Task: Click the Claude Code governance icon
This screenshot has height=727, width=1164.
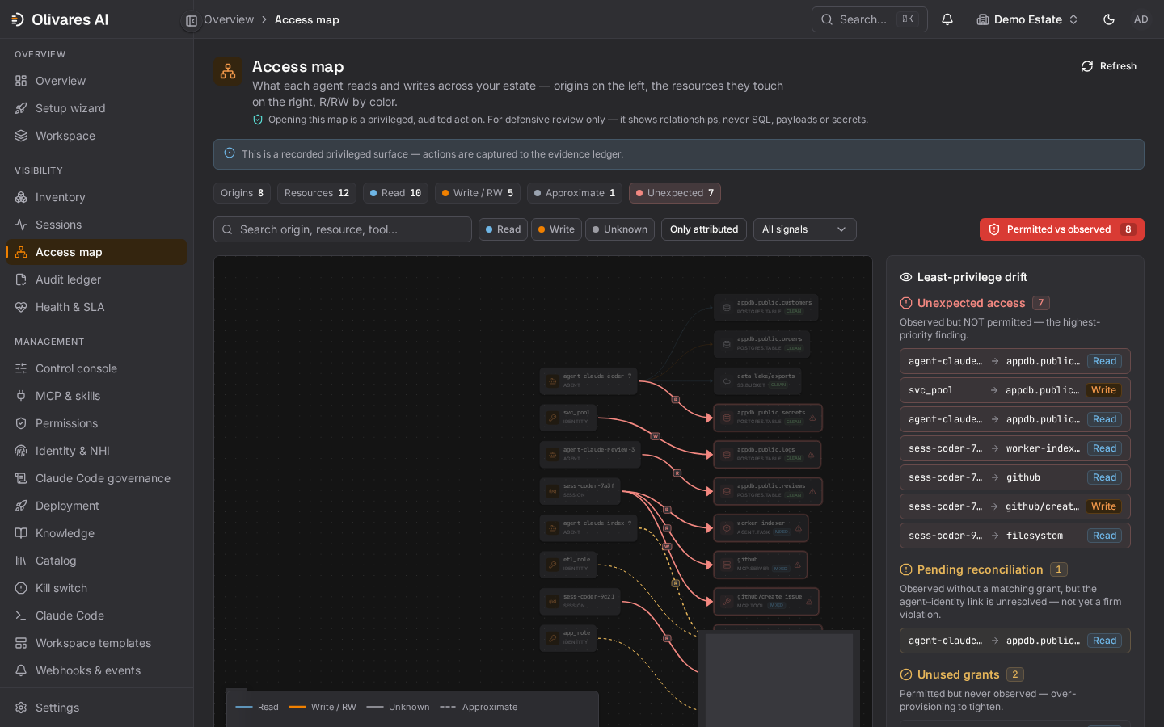Action: tap(21, 478)
